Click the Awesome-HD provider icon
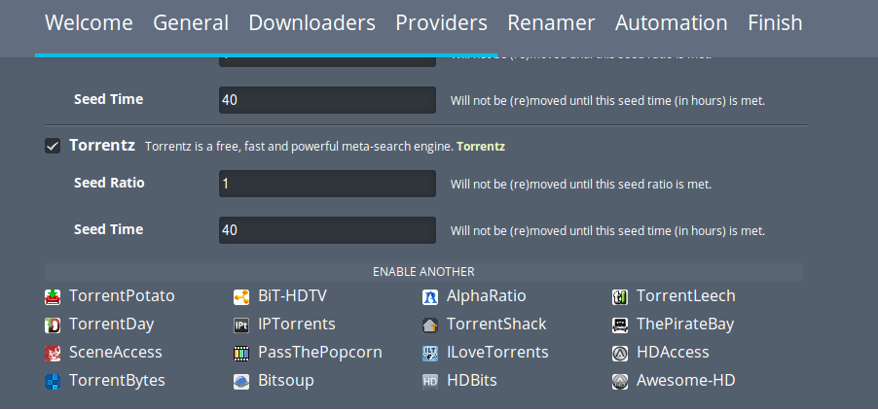The image size is (878, 410). 620,382
